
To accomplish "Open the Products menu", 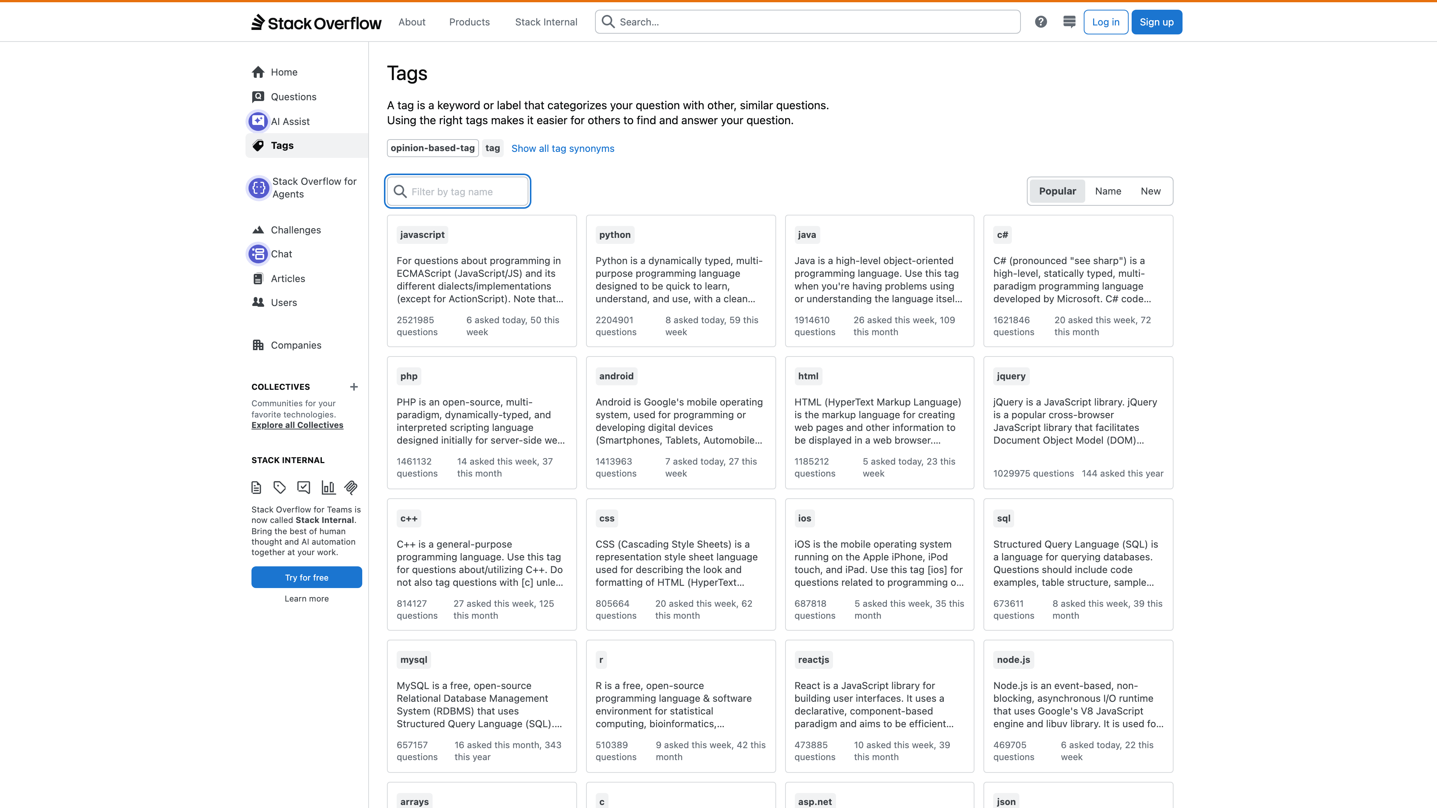I will tap(469, 22).
